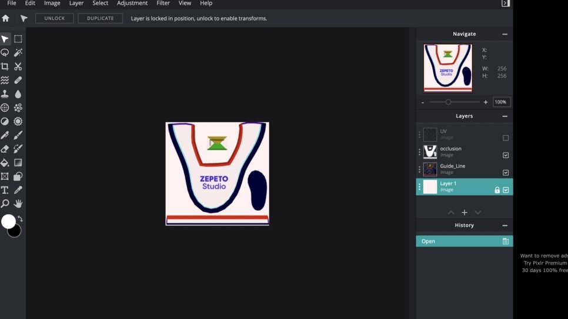
Task: Select the Heal bandage tool
Action: pos(18,80)
